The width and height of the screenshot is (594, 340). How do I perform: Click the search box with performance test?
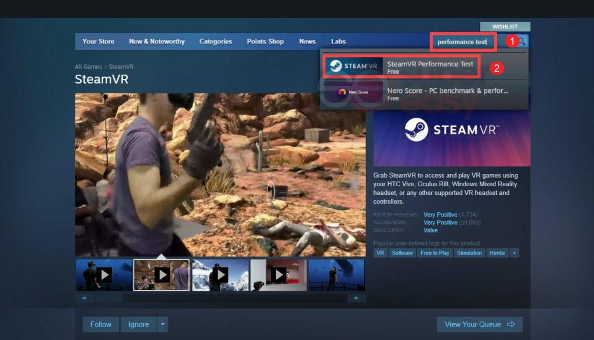pyautogui.click(x=463, y=42)
